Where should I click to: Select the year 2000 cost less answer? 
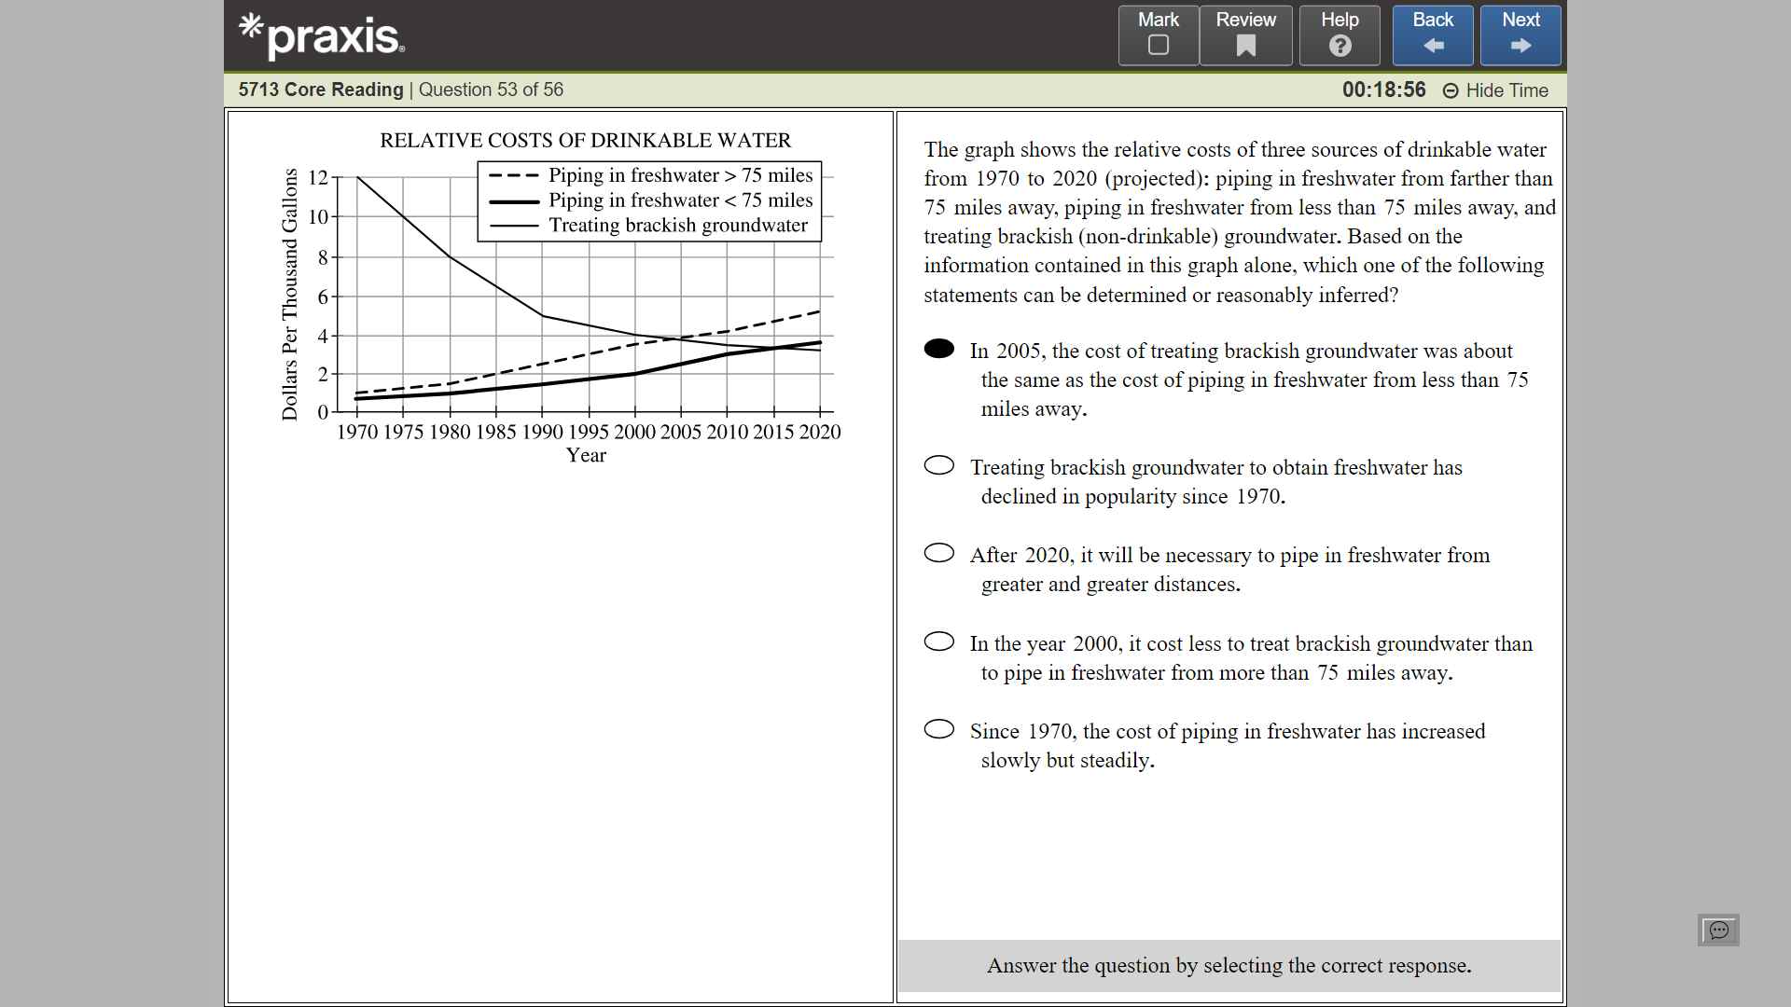(939, 641)
